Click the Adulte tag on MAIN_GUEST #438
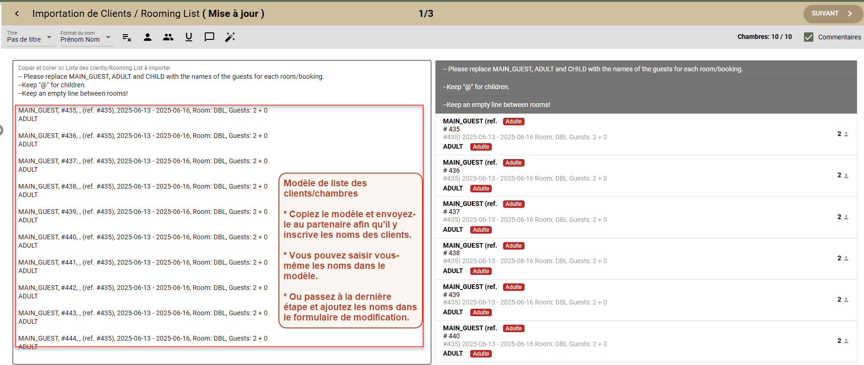Viewport: 864px width, 365px height. [514, 246]
